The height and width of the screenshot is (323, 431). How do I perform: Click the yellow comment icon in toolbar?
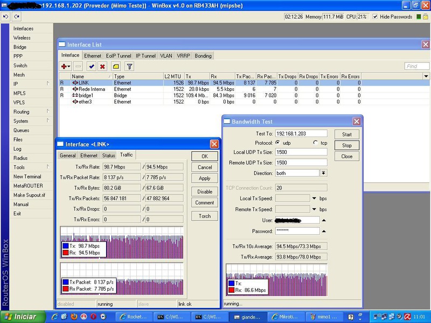tap(116, 66)
